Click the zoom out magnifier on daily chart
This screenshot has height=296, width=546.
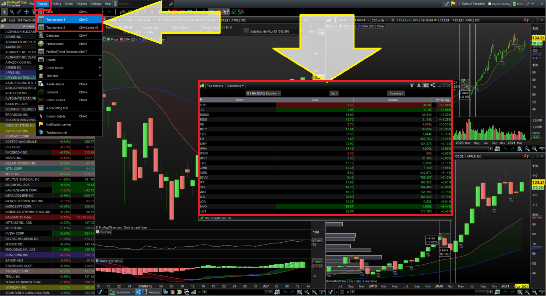[307, 292]
